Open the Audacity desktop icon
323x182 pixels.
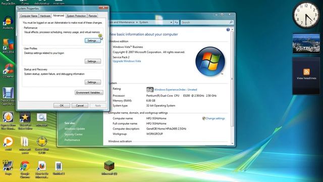[8, 22]
